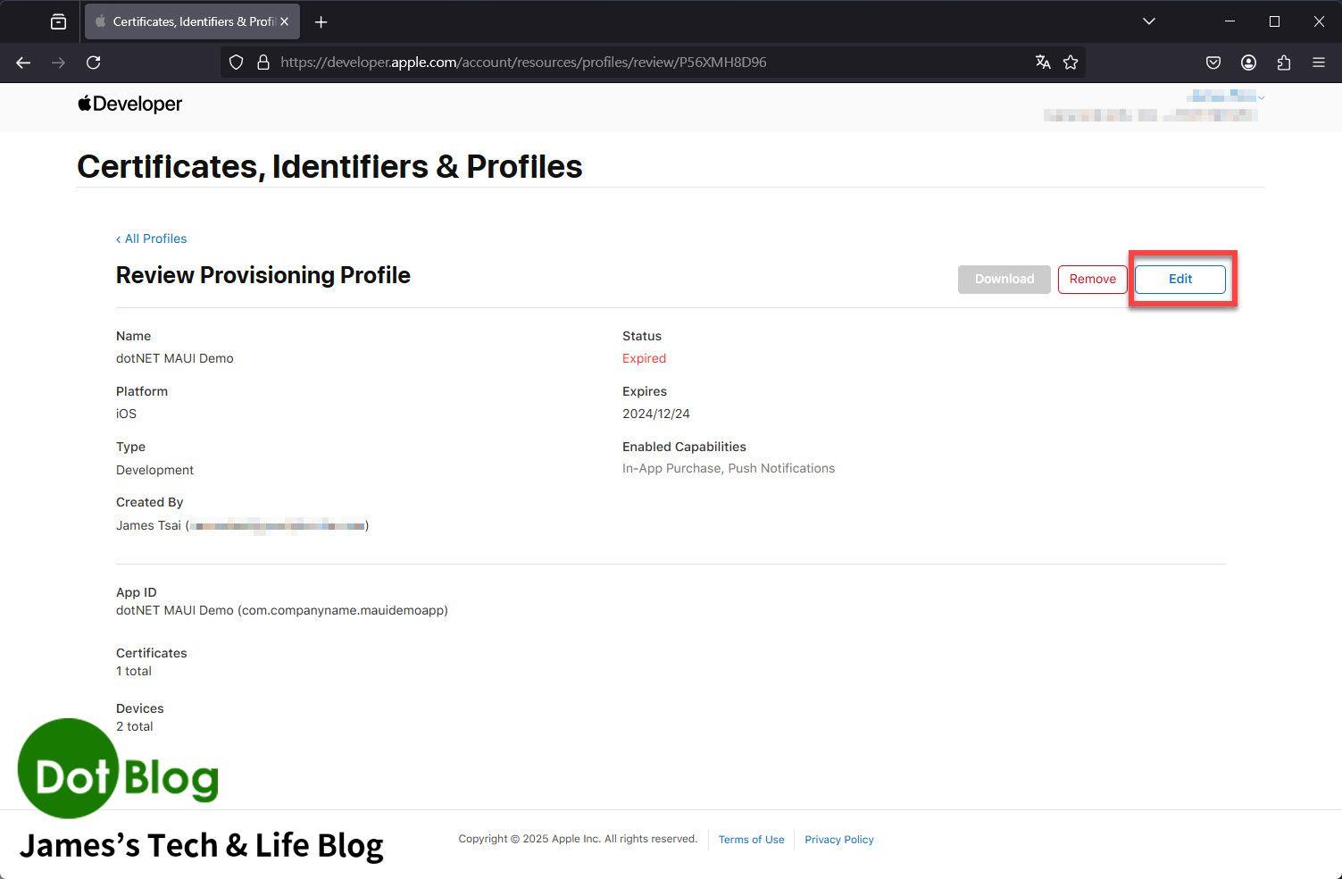The width and height of the screenshot is (1342, 879).
Task: Expand the account name dropdown
Action: click(x=1225, y=96)
